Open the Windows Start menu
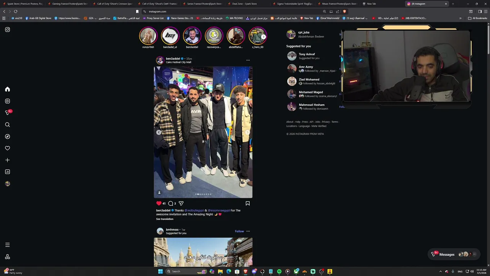 point(160,271)
